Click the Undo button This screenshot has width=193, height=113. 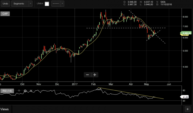click(x=5, y=4)
